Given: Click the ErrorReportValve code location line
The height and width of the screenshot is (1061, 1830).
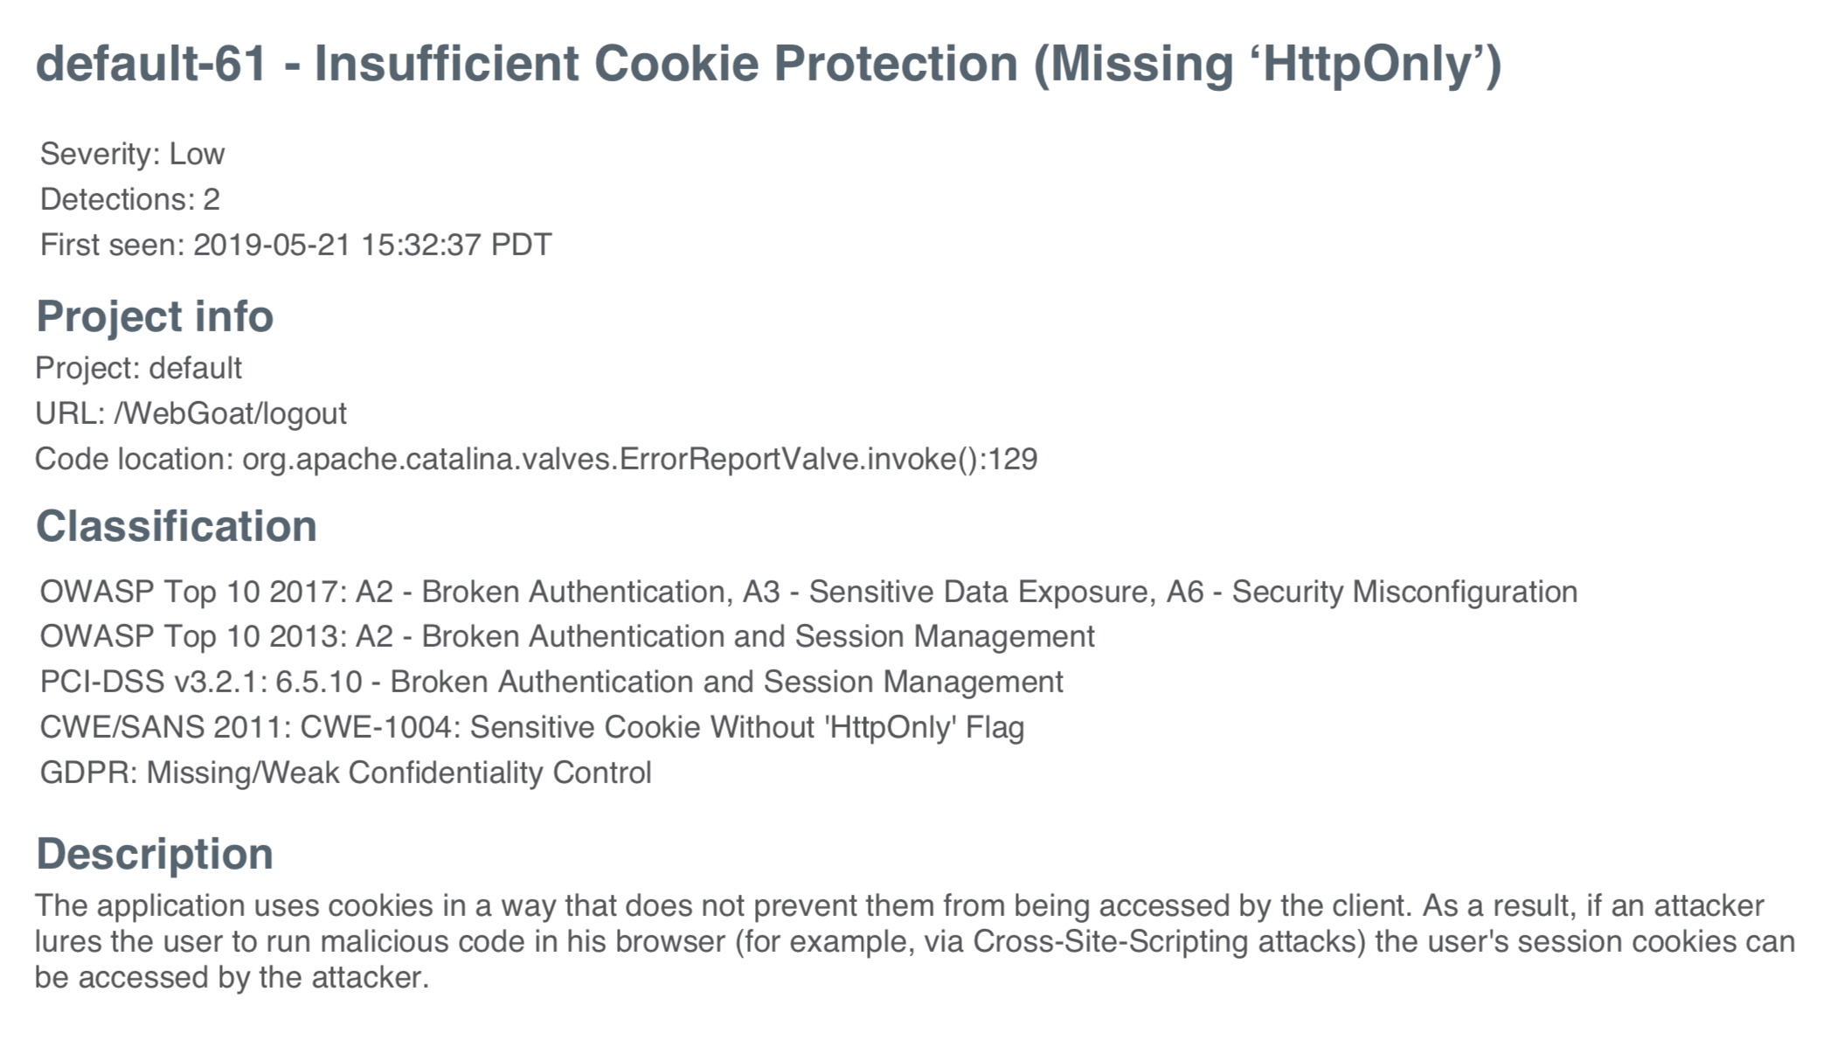Looking at the screenshot, I should pyautogui.click(x=536, y=459).
